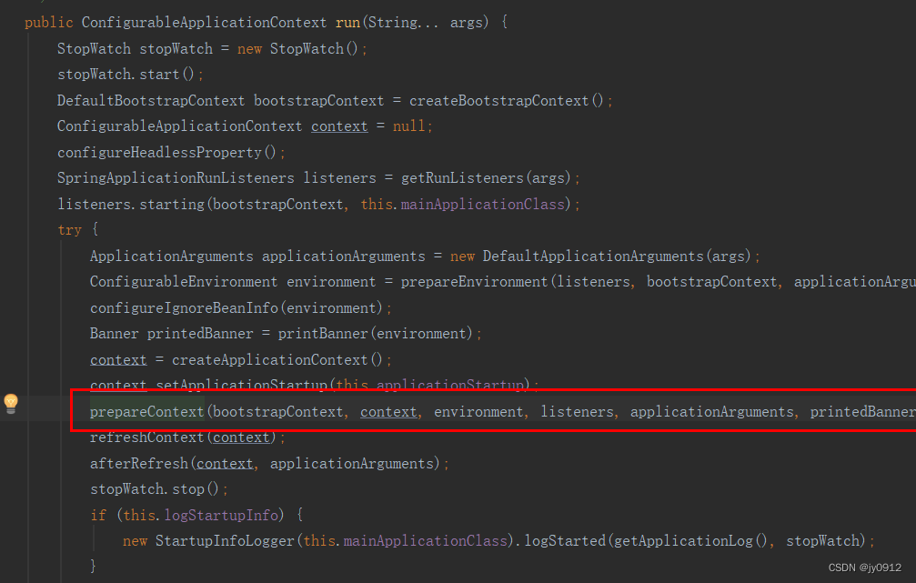Click the yellow lightbulb intention icon

(x=11, y=404)
